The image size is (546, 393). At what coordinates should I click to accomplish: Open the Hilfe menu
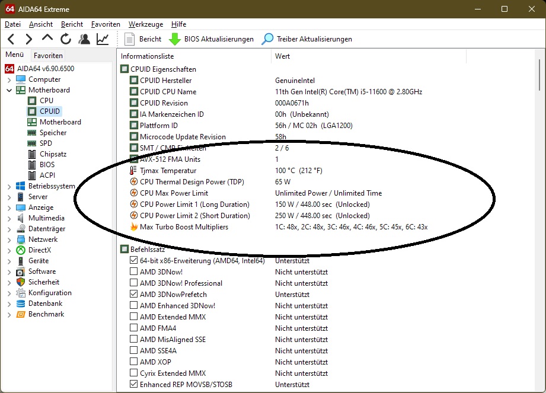pos(178,24)
